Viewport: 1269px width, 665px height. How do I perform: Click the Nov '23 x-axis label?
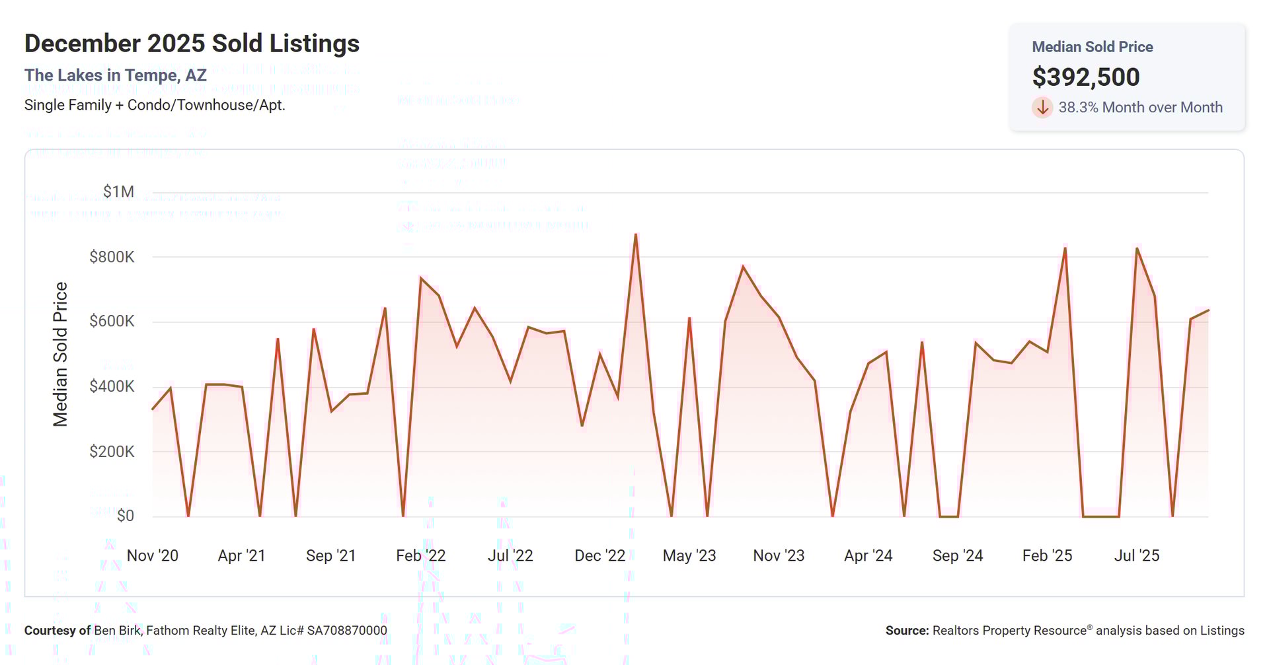point(779,555)
